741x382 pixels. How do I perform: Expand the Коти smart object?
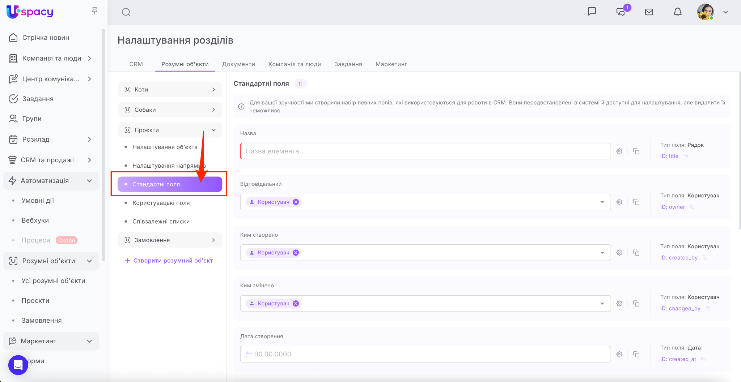click(213, 90)
